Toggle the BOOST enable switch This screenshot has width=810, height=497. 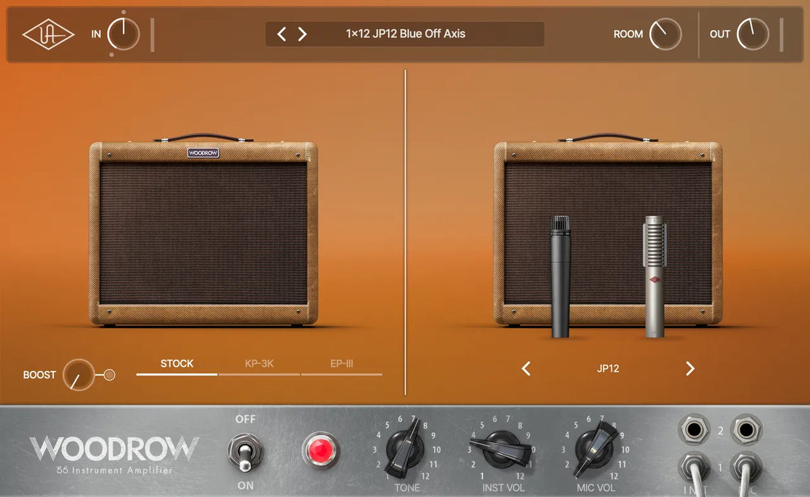point(108,373)
